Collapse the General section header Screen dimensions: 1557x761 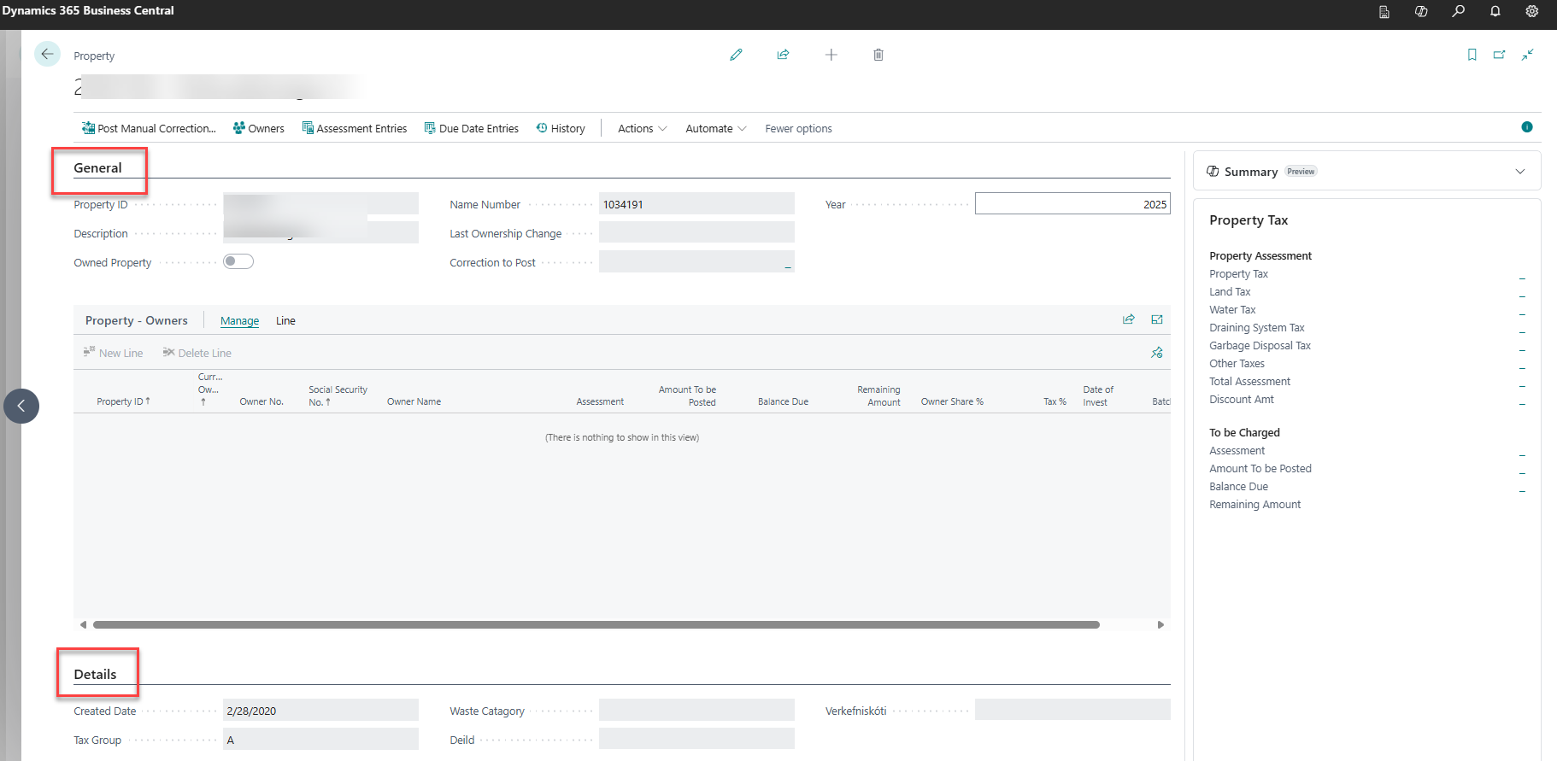[97, 167]
